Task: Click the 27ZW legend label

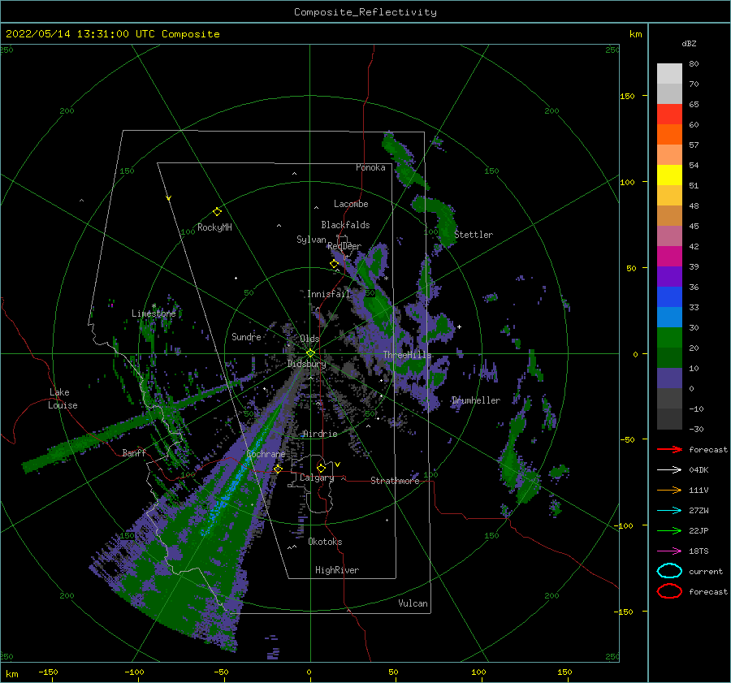Action: [699, 511]
